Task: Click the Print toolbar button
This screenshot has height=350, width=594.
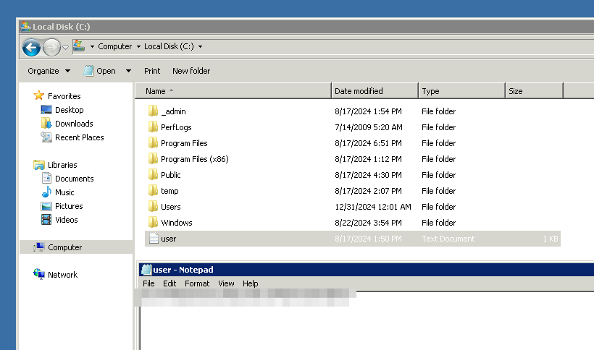Action: [x=152, y=71]
